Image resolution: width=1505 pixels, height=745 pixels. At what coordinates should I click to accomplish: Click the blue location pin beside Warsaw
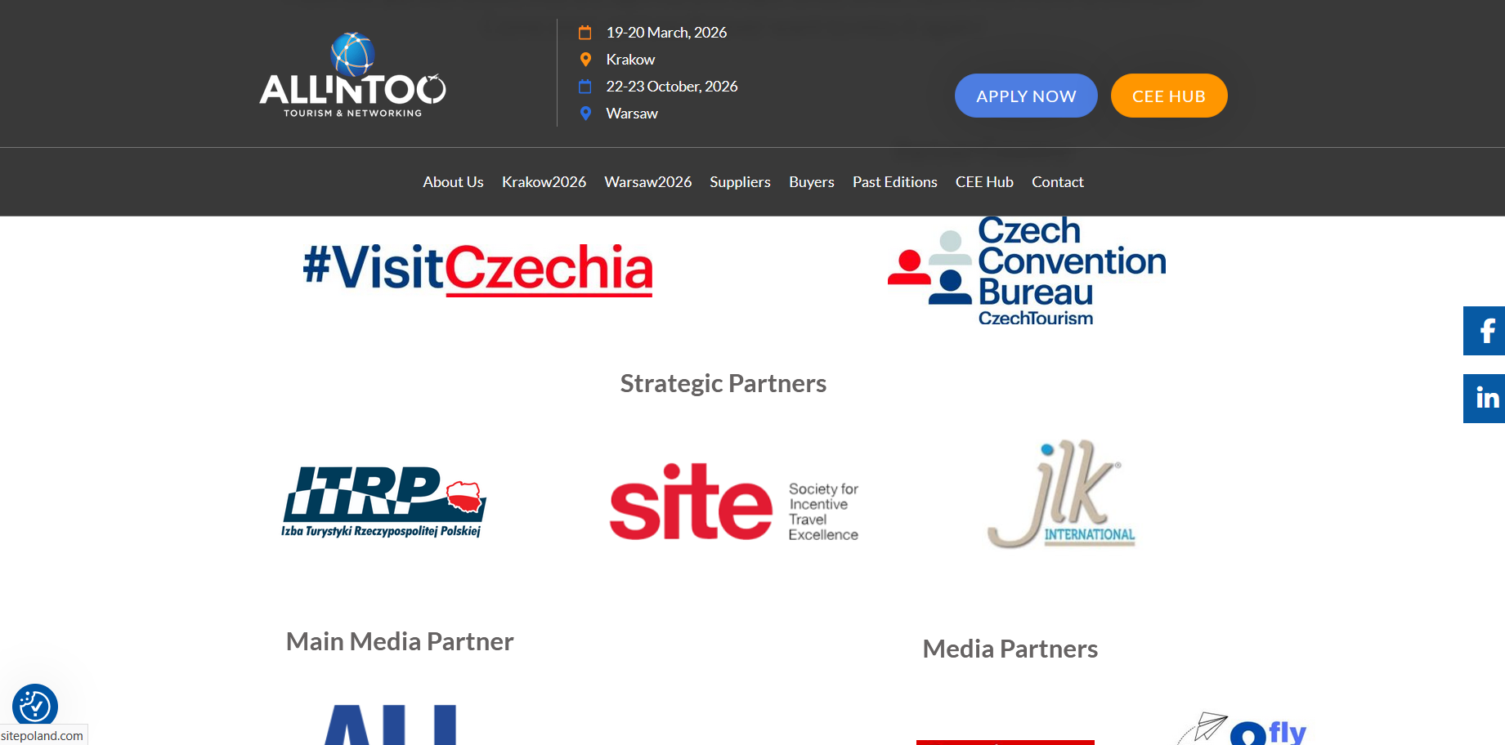[x=585, y=114]
